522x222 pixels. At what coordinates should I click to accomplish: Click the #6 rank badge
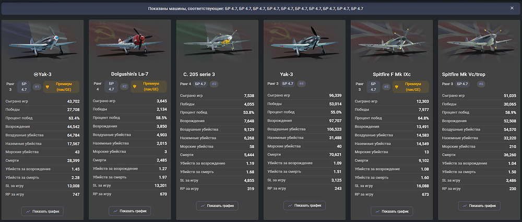point(481,84)
